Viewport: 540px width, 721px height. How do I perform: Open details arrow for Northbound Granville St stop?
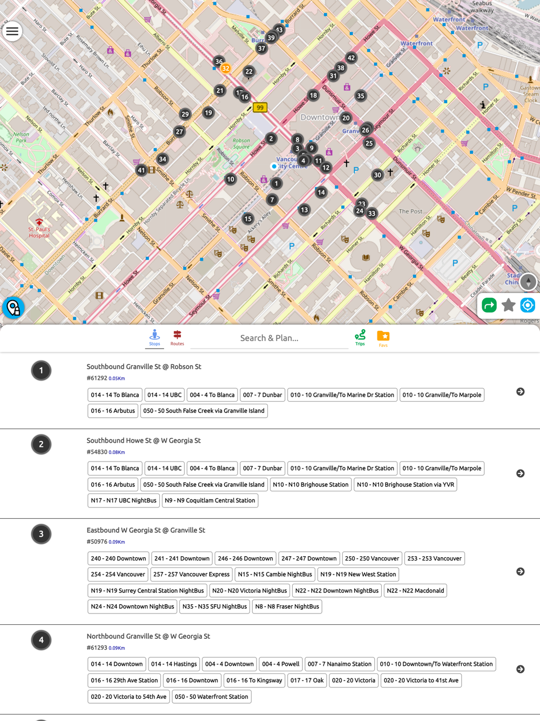(x=521, y=669)
